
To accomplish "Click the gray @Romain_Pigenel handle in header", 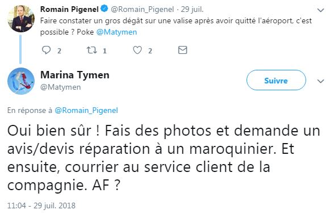I will [142, 9].
